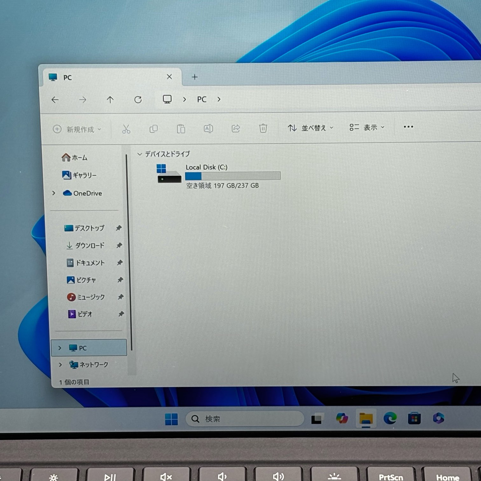Click the 空き領域 197 GB/237 GB text

222,185
